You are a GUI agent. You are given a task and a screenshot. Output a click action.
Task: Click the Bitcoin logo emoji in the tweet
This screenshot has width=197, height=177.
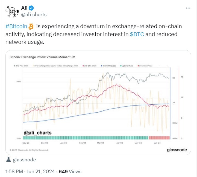pos(31,27)
